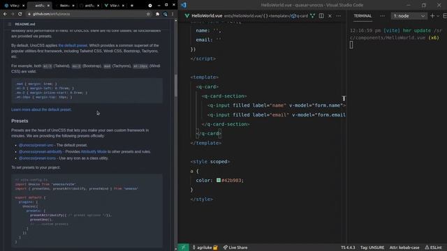Viewport: 447px width, 251px height.
Task: Click the Tag: UNSURE status item
Action: click(x=372, y=248)
